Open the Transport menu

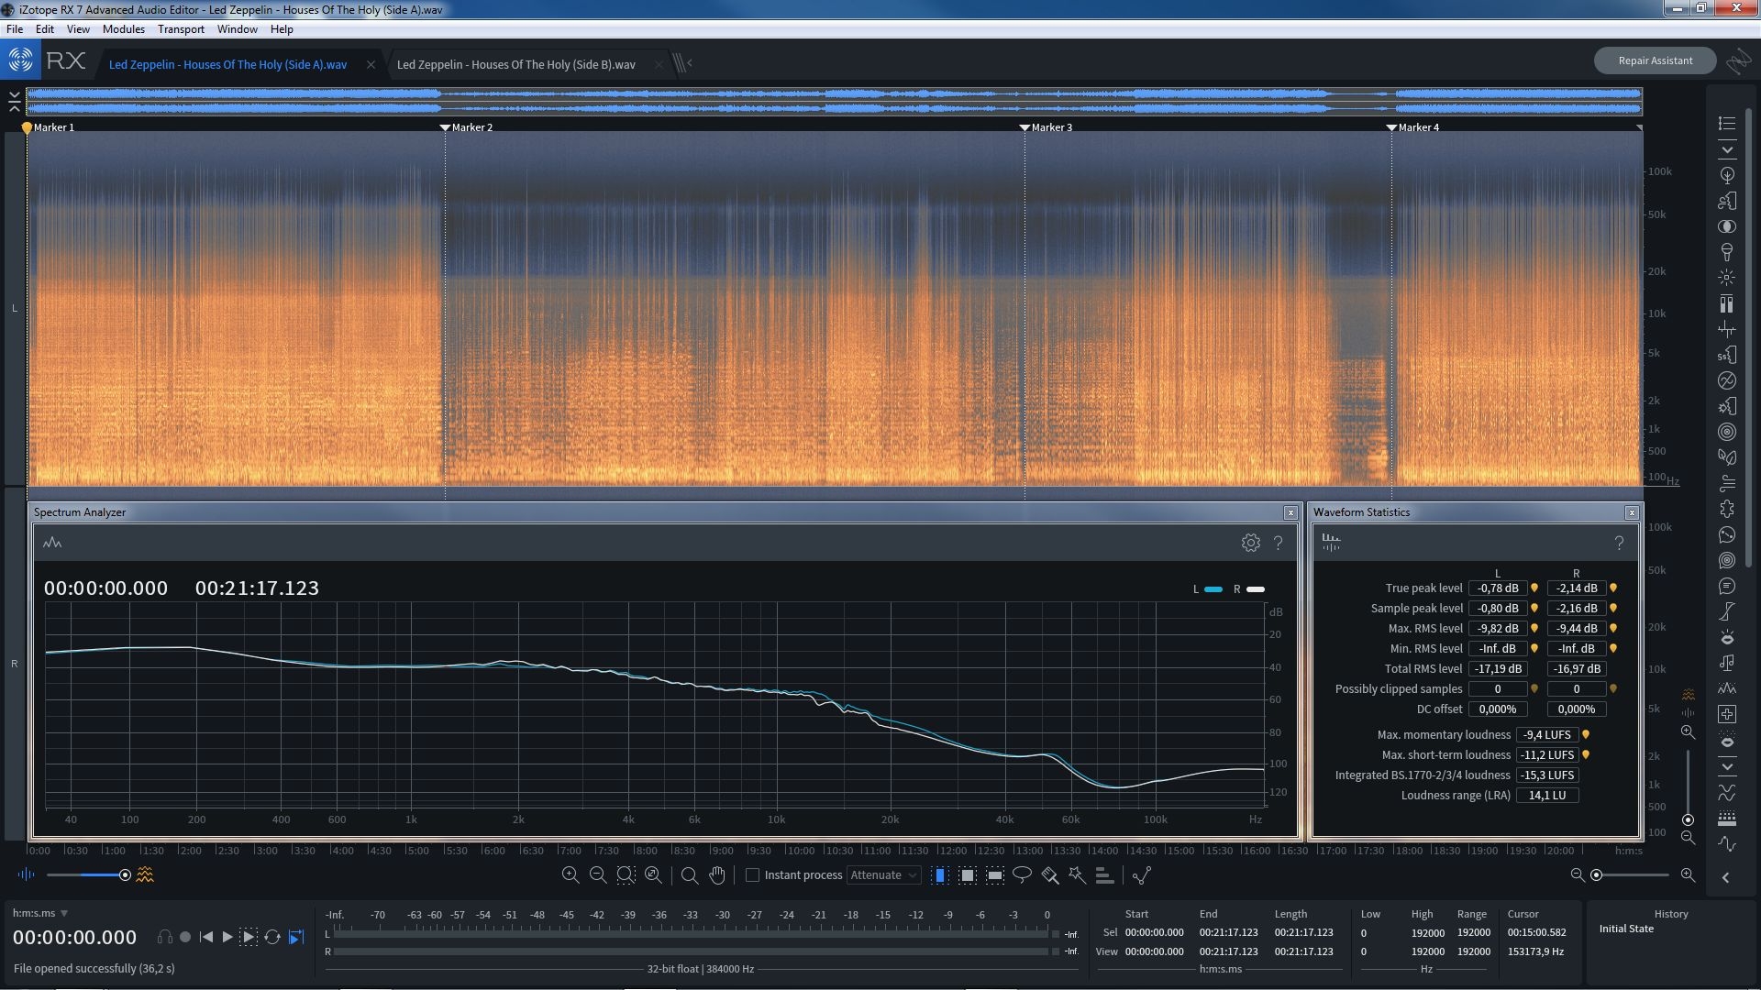point(181,29)
